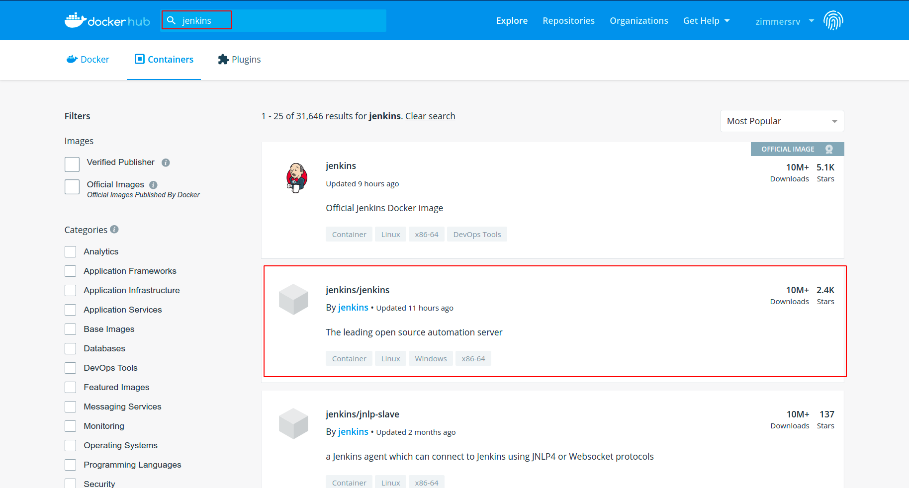Click the jenkins/jnlp-slave cube image icon
909x488 pixels.
point(293,423)
